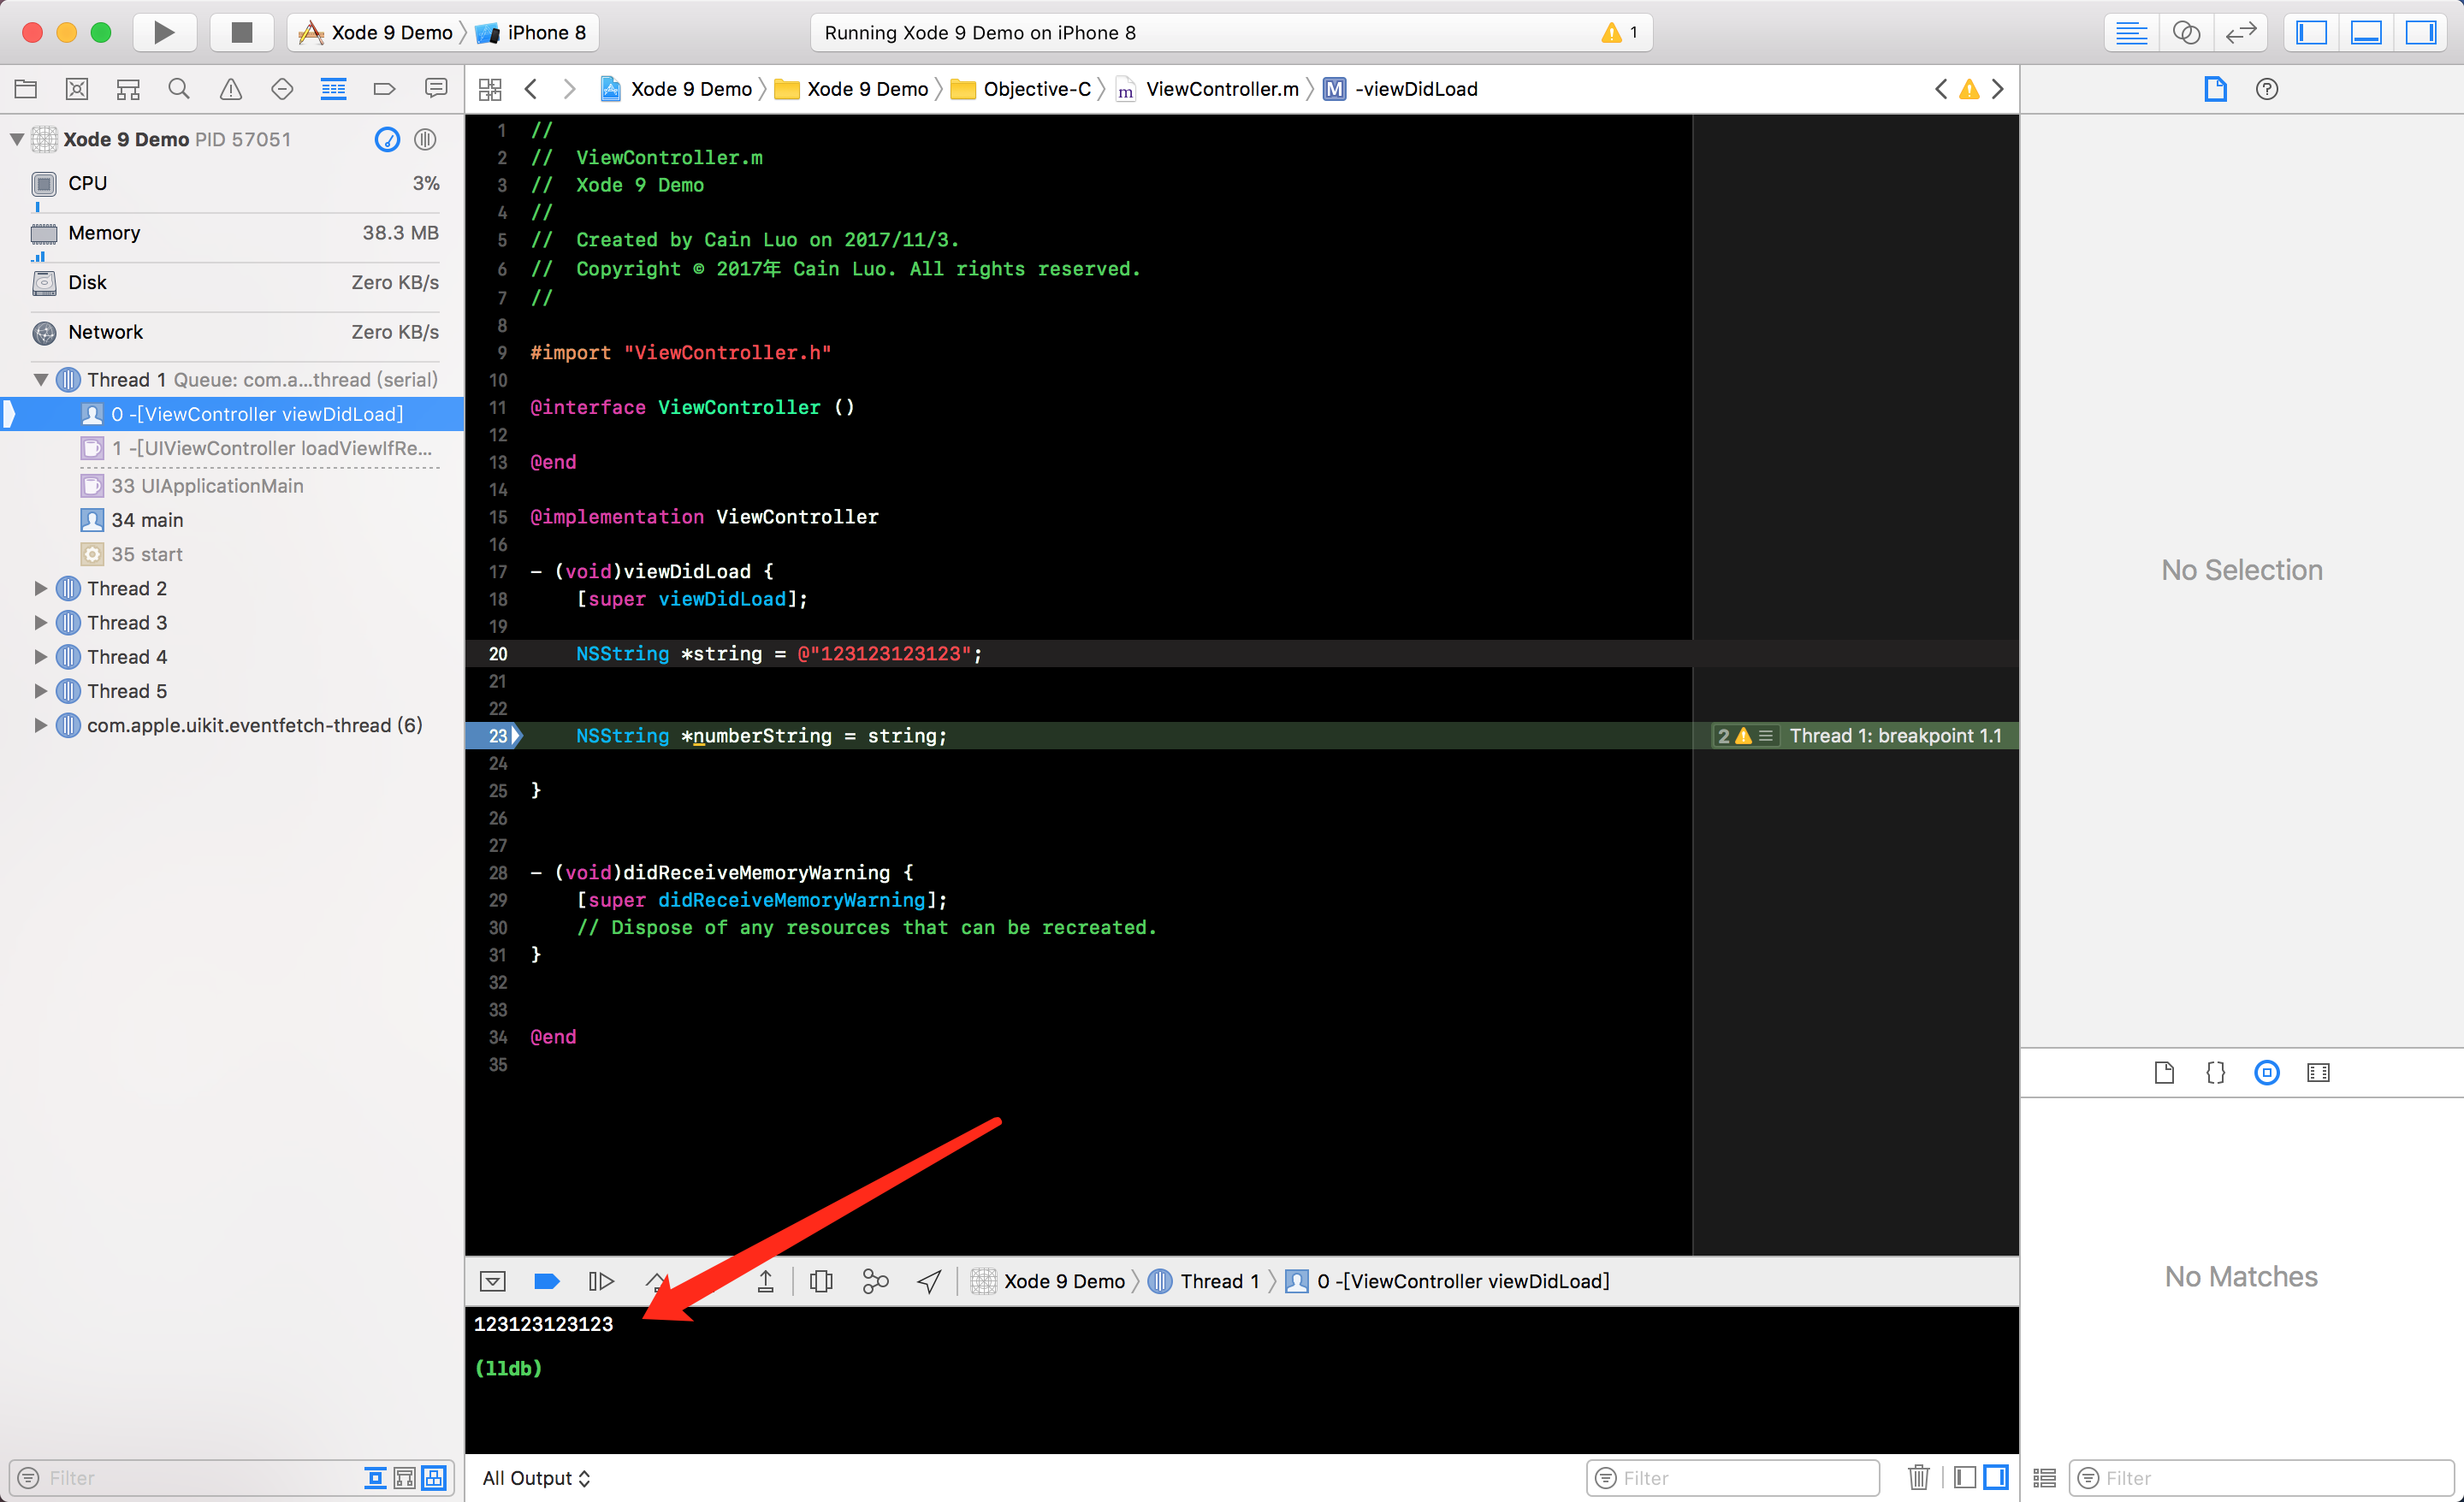This screenshot has height=1502, width=2464.
Task: Open Debug View Hierarchy button
Action: click(821, 1281)
